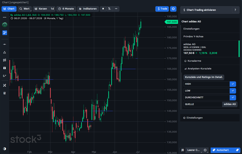Open template settings gear in bottom bar
The width and height of the screenshot is (242, 154).
(205, 150)
